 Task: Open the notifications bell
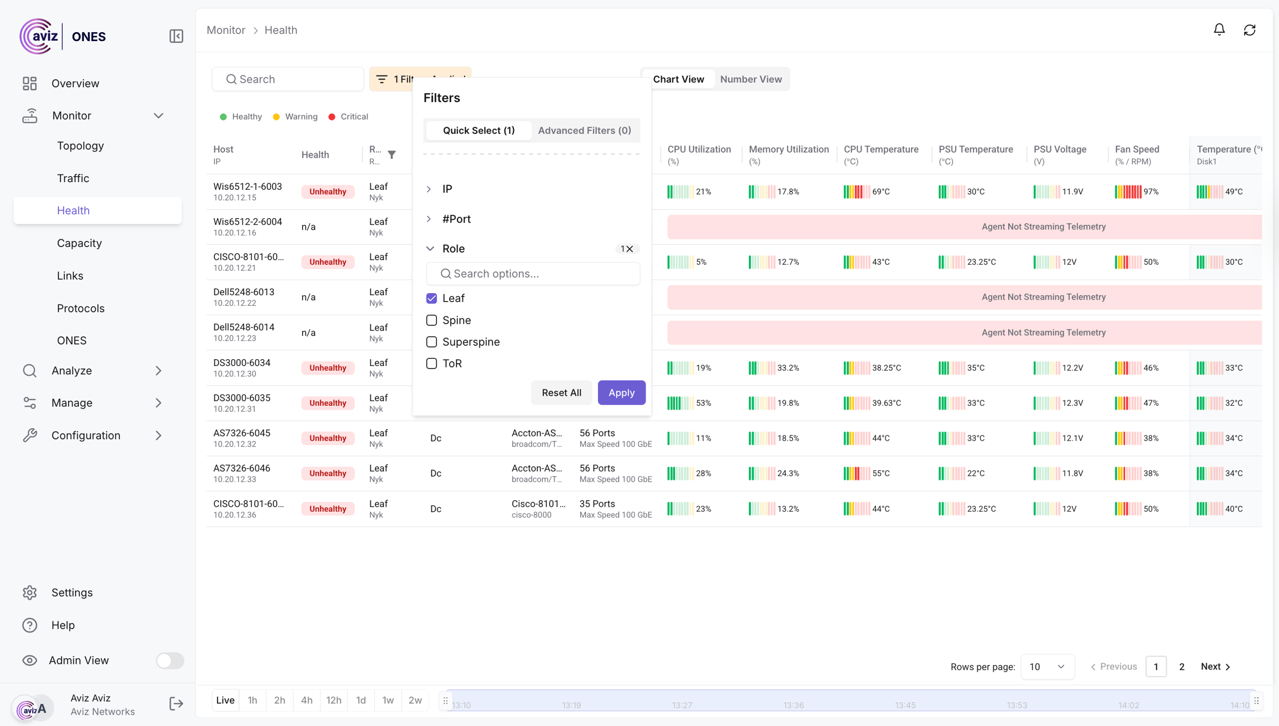pos(1219,30)
